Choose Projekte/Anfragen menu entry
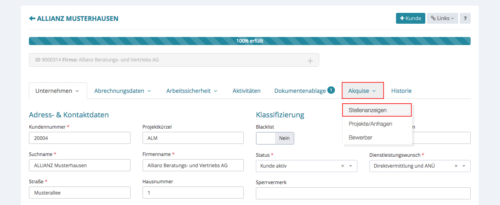500x205 pixels. coord(370,124)
